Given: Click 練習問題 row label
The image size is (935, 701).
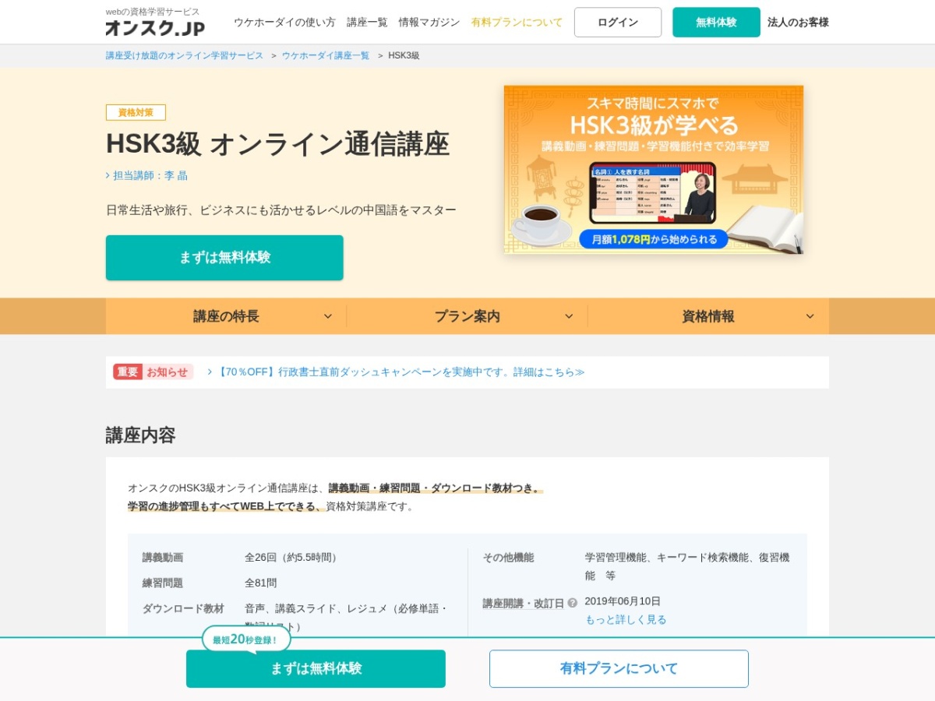Looking at the screenshot, I should click(x=163, y=583).
